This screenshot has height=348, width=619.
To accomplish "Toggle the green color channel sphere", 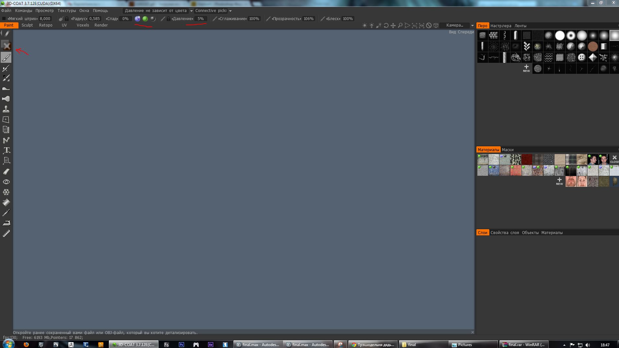I will [x=145, y=19].
